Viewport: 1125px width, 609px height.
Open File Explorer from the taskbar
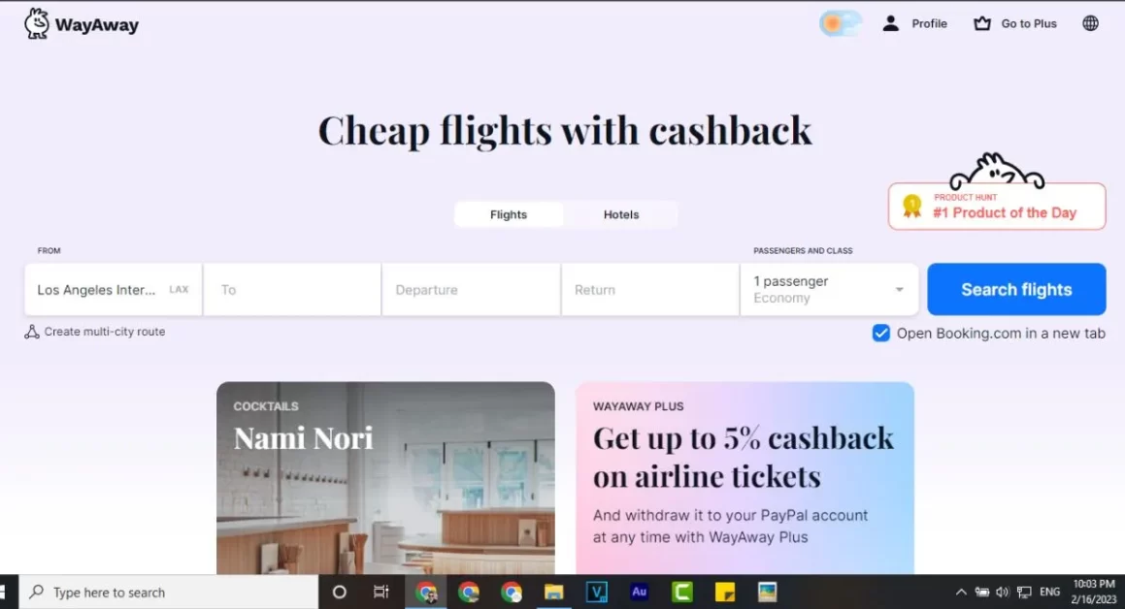(x=553, y=592)
